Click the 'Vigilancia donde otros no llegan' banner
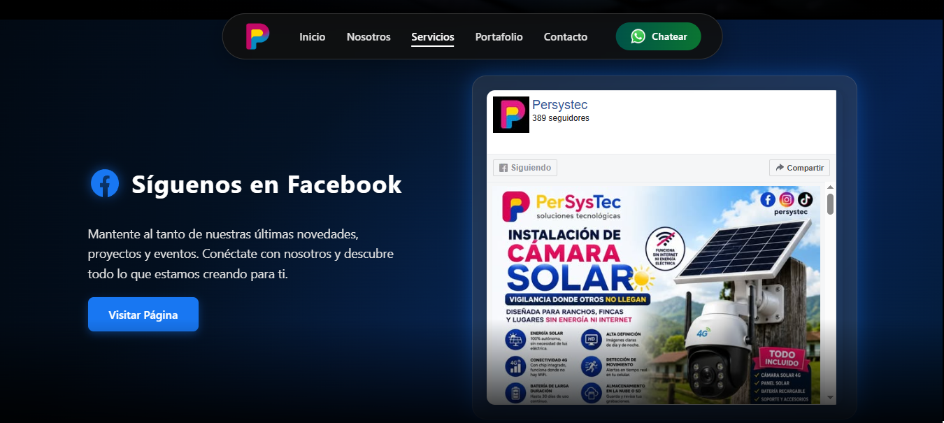This screenshot has height=423, width=944. (x=578, y=299)
